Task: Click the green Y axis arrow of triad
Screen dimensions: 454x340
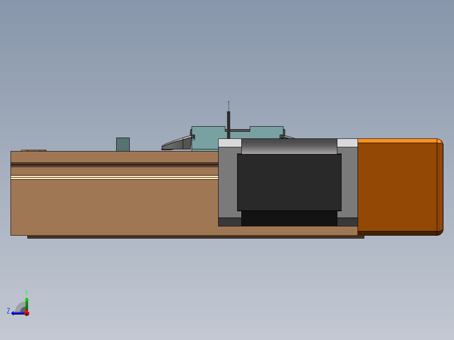Action: [27, 304]
